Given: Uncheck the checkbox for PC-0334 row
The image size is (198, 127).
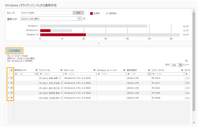Looking at the screenshot, I should (11, 93).
